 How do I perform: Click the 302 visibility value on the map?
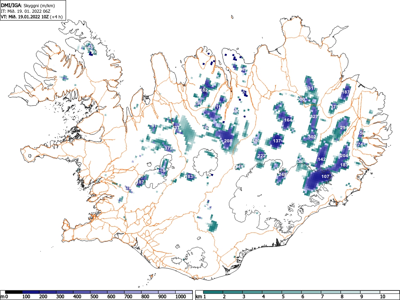pyautogui.click(x=312, y=137)
